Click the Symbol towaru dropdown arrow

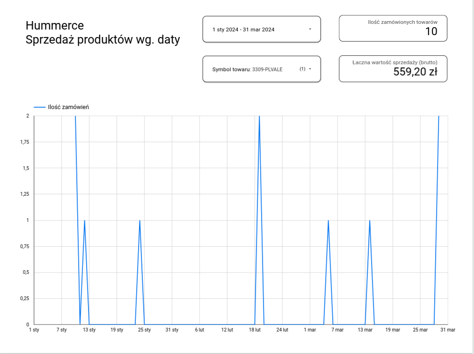310,69
